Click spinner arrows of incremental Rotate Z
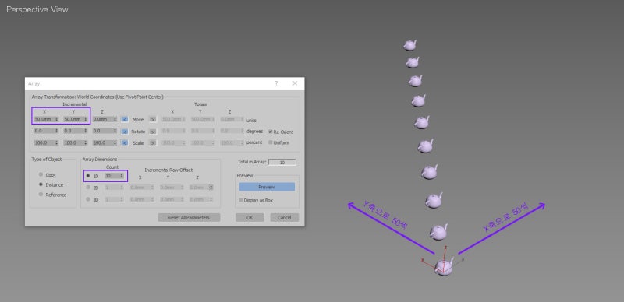The image size is (624, 302). pos(115,131)
